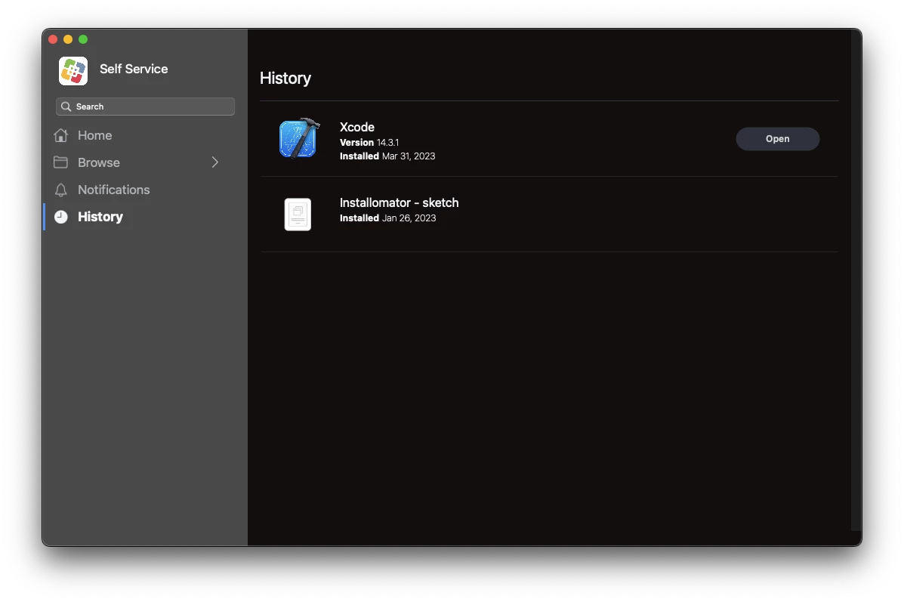Click the Notifications bell icon
Image resolution: width=904 pixels, height=602 pixels.
coord(60,190)
